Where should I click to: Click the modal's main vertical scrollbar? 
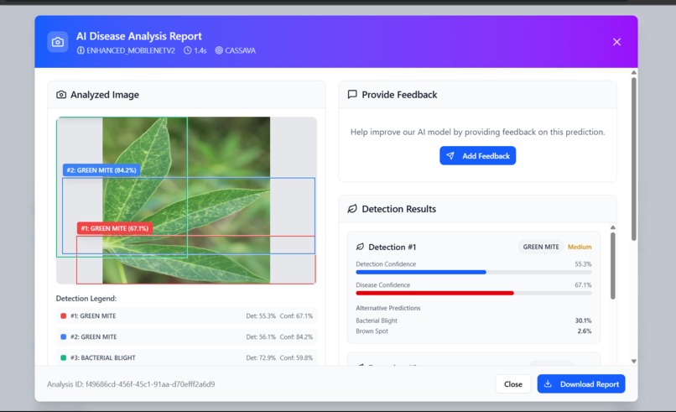pos(633,159)
